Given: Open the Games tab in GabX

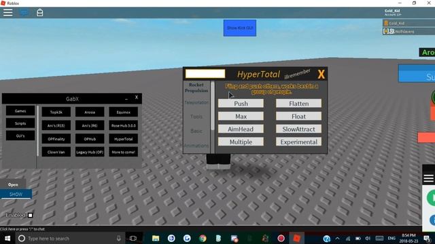Looking at the screenshot, I should tap(20, 110).
